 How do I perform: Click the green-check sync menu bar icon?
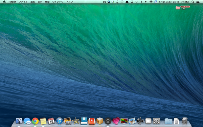[x=113, y=2]
